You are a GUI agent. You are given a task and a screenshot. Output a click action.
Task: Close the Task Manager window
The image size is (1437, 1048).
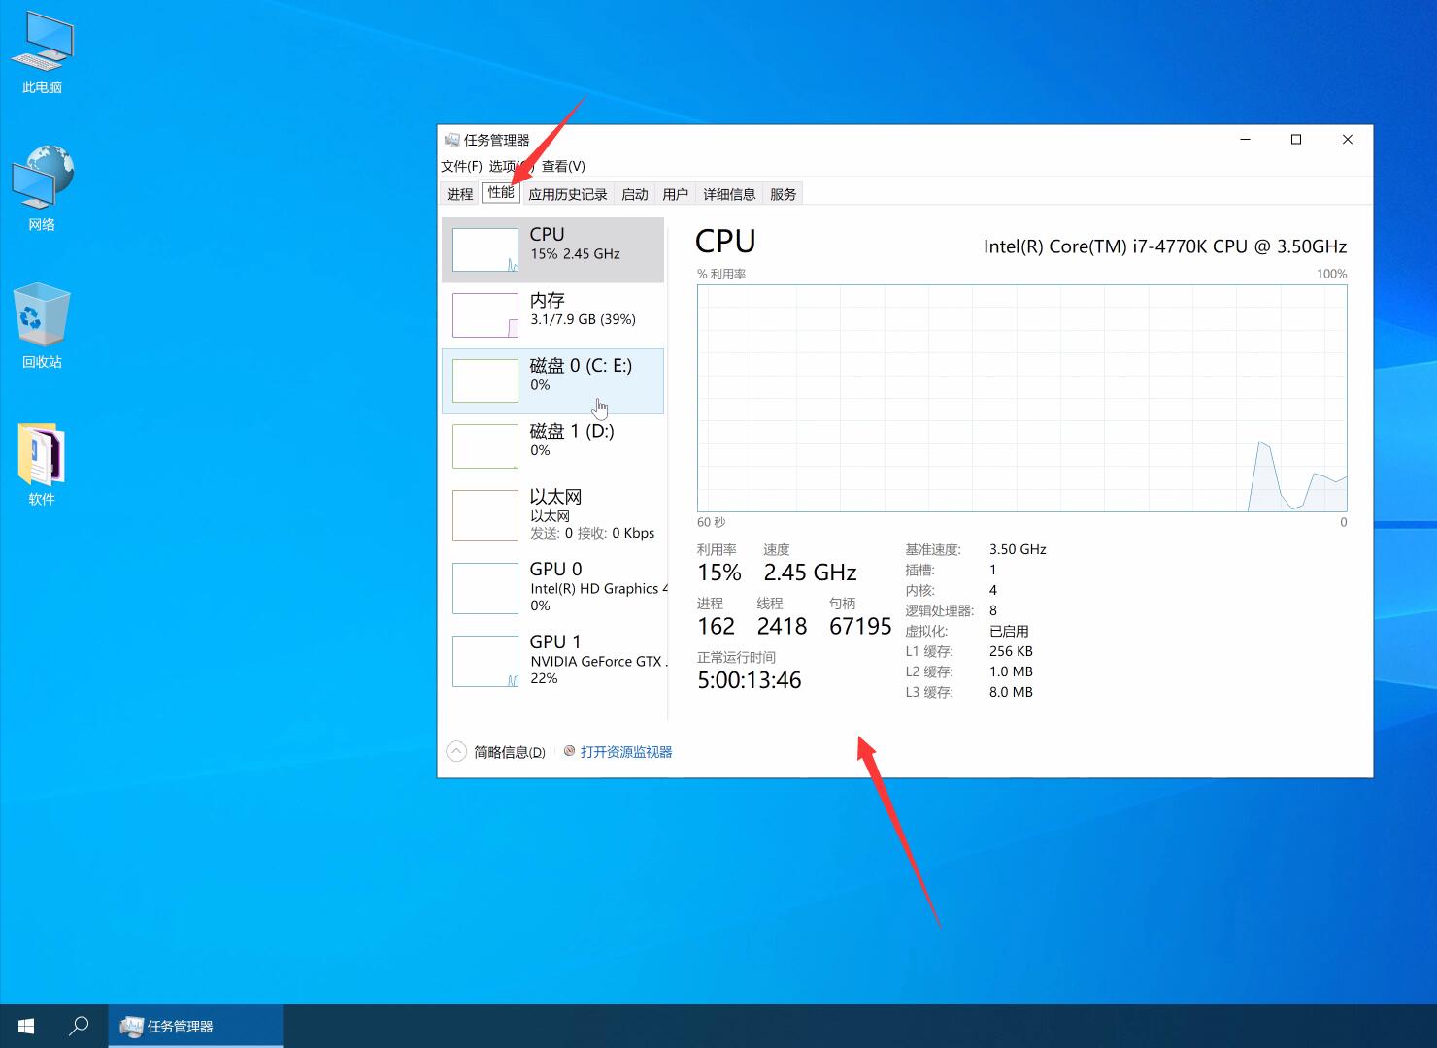coord(1348,140)
